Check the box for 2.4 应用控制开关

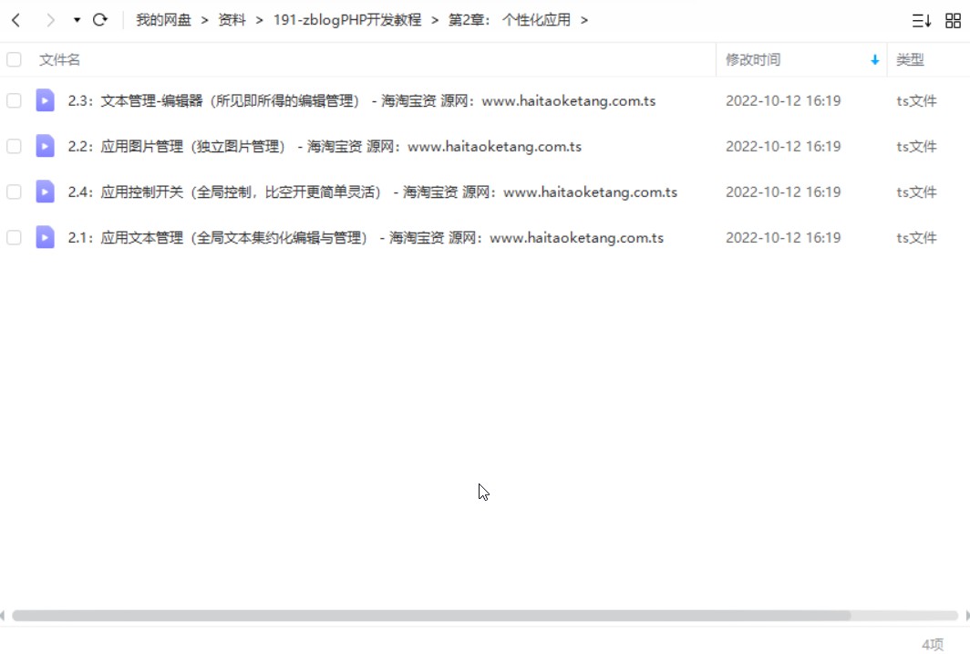14,192
